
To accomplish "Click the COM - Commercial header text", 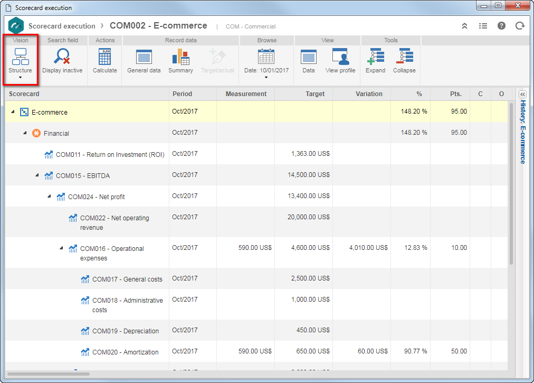I will [x=251, y=26].
